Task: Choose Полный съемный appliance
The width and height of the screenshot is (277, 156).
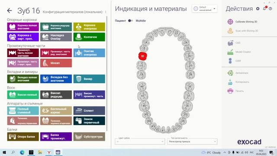Action: [23, 111]
